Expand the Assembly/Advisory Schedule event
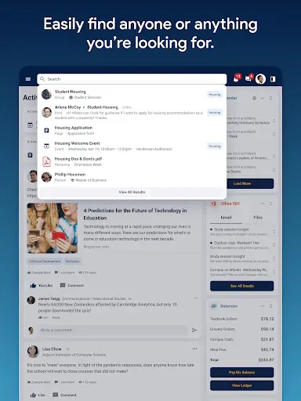Image resolution: width=301 pixels, height=401 pixels. pos(274,121)
